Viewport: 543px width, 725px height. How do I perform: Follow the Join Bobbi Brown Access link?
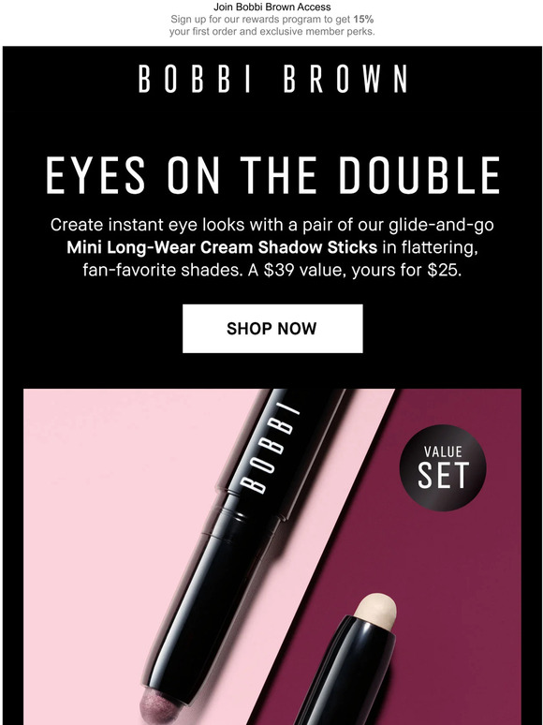pyautogui.click(x=271, y=7)
